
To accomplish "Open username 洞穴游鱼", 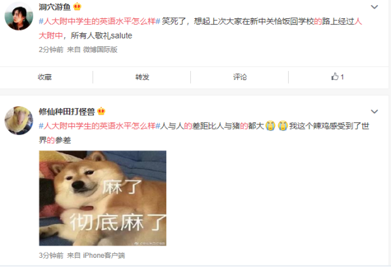I will coord(55,7).
